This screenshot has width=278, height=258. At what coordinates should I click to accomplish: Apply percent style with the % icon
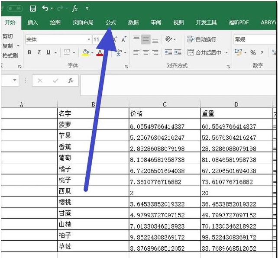click(x=253, y=52)
